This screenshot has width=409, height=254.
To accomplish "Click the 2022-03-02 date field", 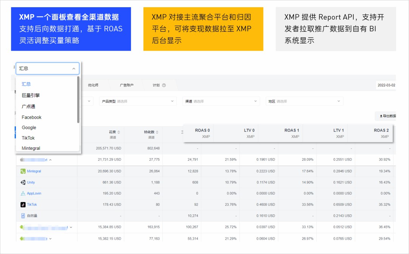I will (386, 85).
